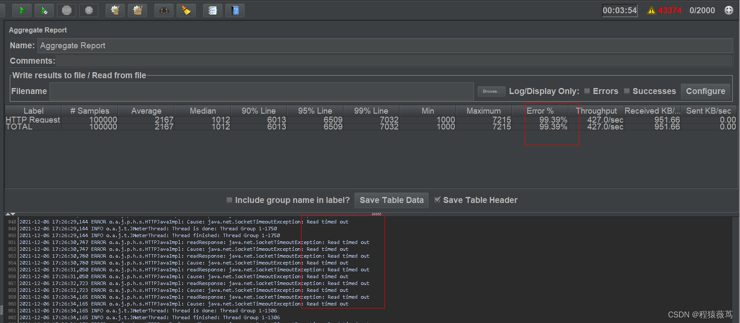Click log line 950 Thread finished 1-1750
740x323 pixels.
click(150, 235)
